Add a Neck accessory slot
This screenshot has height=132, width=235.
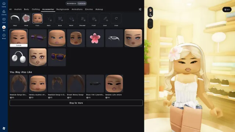point(49,18)
